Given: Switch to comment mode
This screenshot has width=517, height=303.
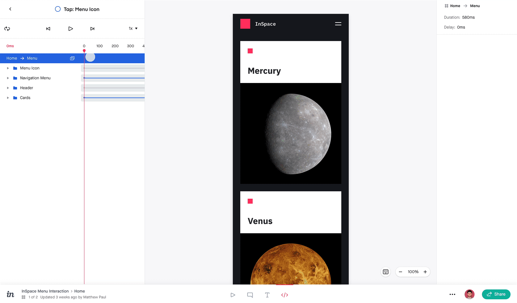Looking at the screenshot, I should [x=250, y=295].
